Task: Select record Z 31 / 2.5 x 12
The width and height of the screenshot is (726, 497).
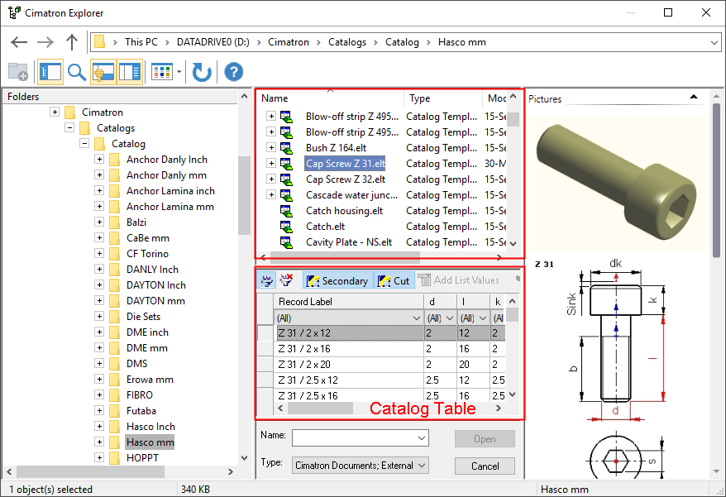Action: click(x=308, y=380)
